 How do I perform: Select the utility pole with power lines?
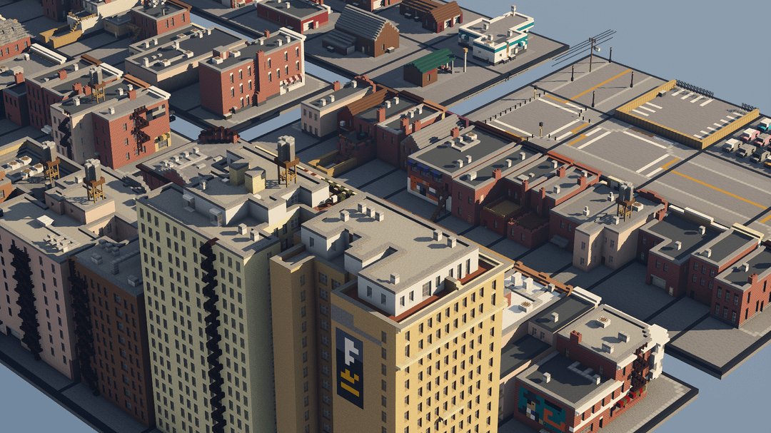(592, 51)
